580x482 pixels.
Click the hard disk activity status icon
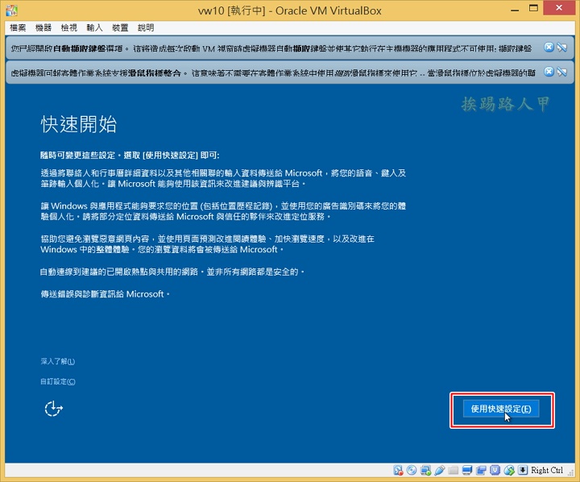tap(398, 470)
